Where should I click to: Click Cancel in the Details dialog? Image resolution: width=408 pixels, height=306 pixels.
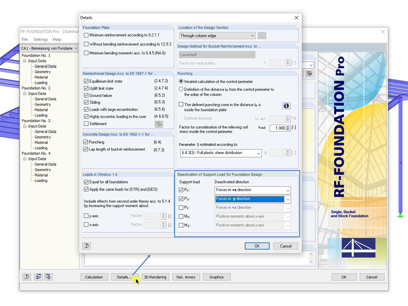pos(286,246)
